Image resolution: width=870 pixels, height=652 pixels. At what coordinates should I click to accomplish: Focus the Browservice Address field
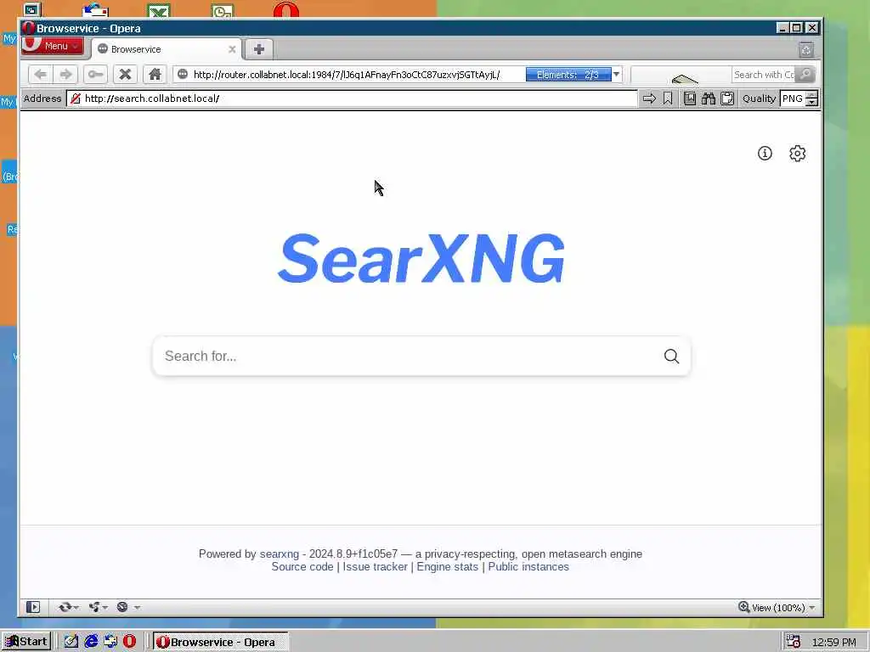353,98
